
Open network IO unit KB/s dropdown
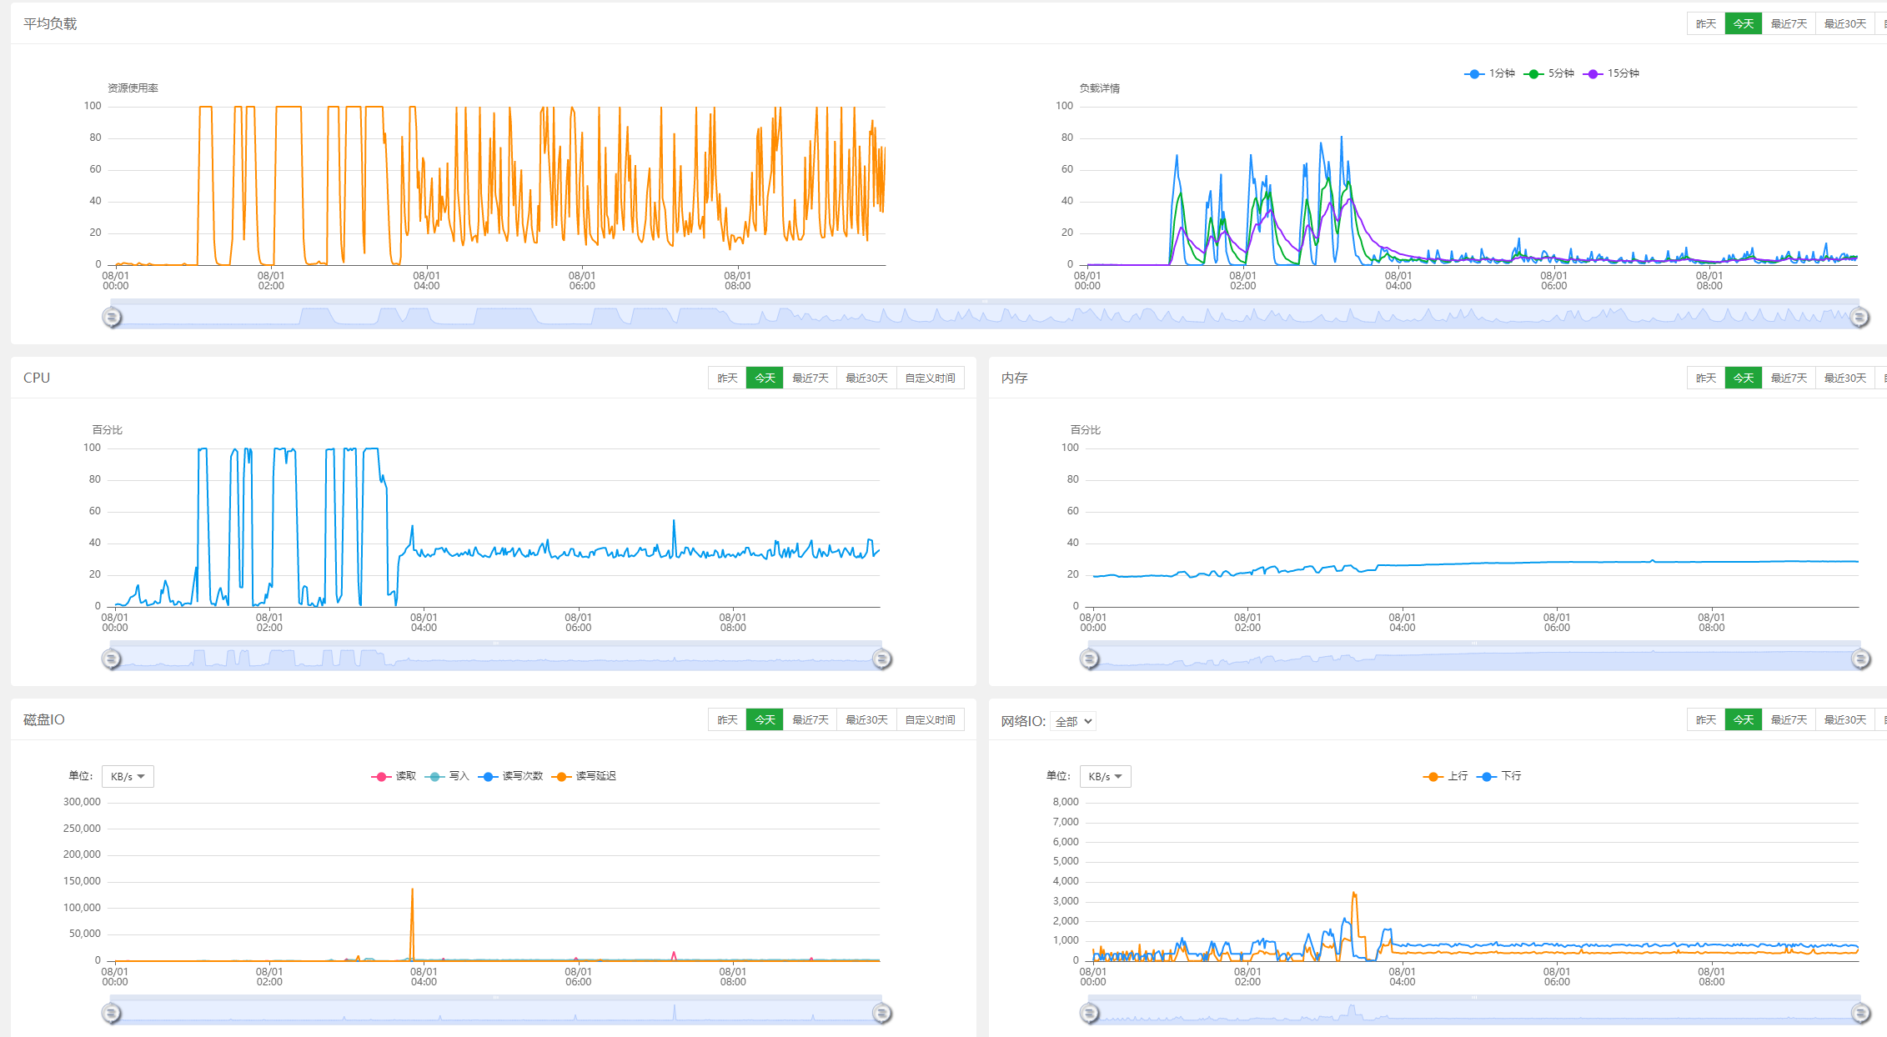(1105, 776)
